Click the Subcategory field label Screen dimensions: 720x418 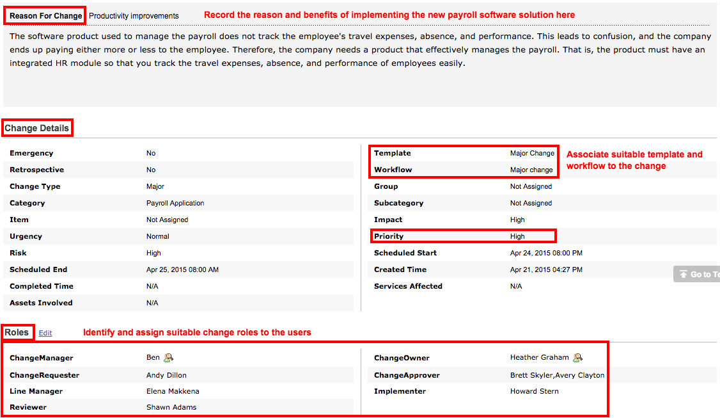398,203
